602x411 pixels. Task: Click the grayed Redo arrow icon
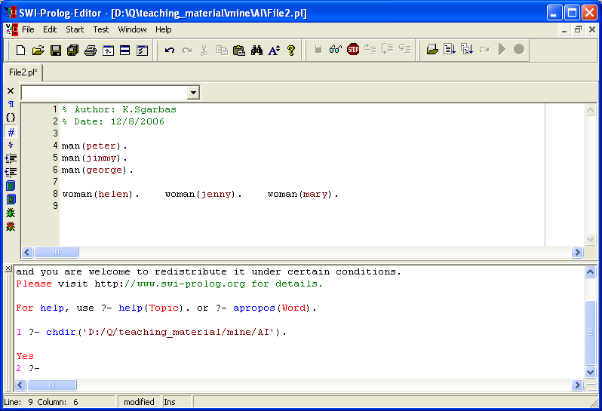click(187, 51)
